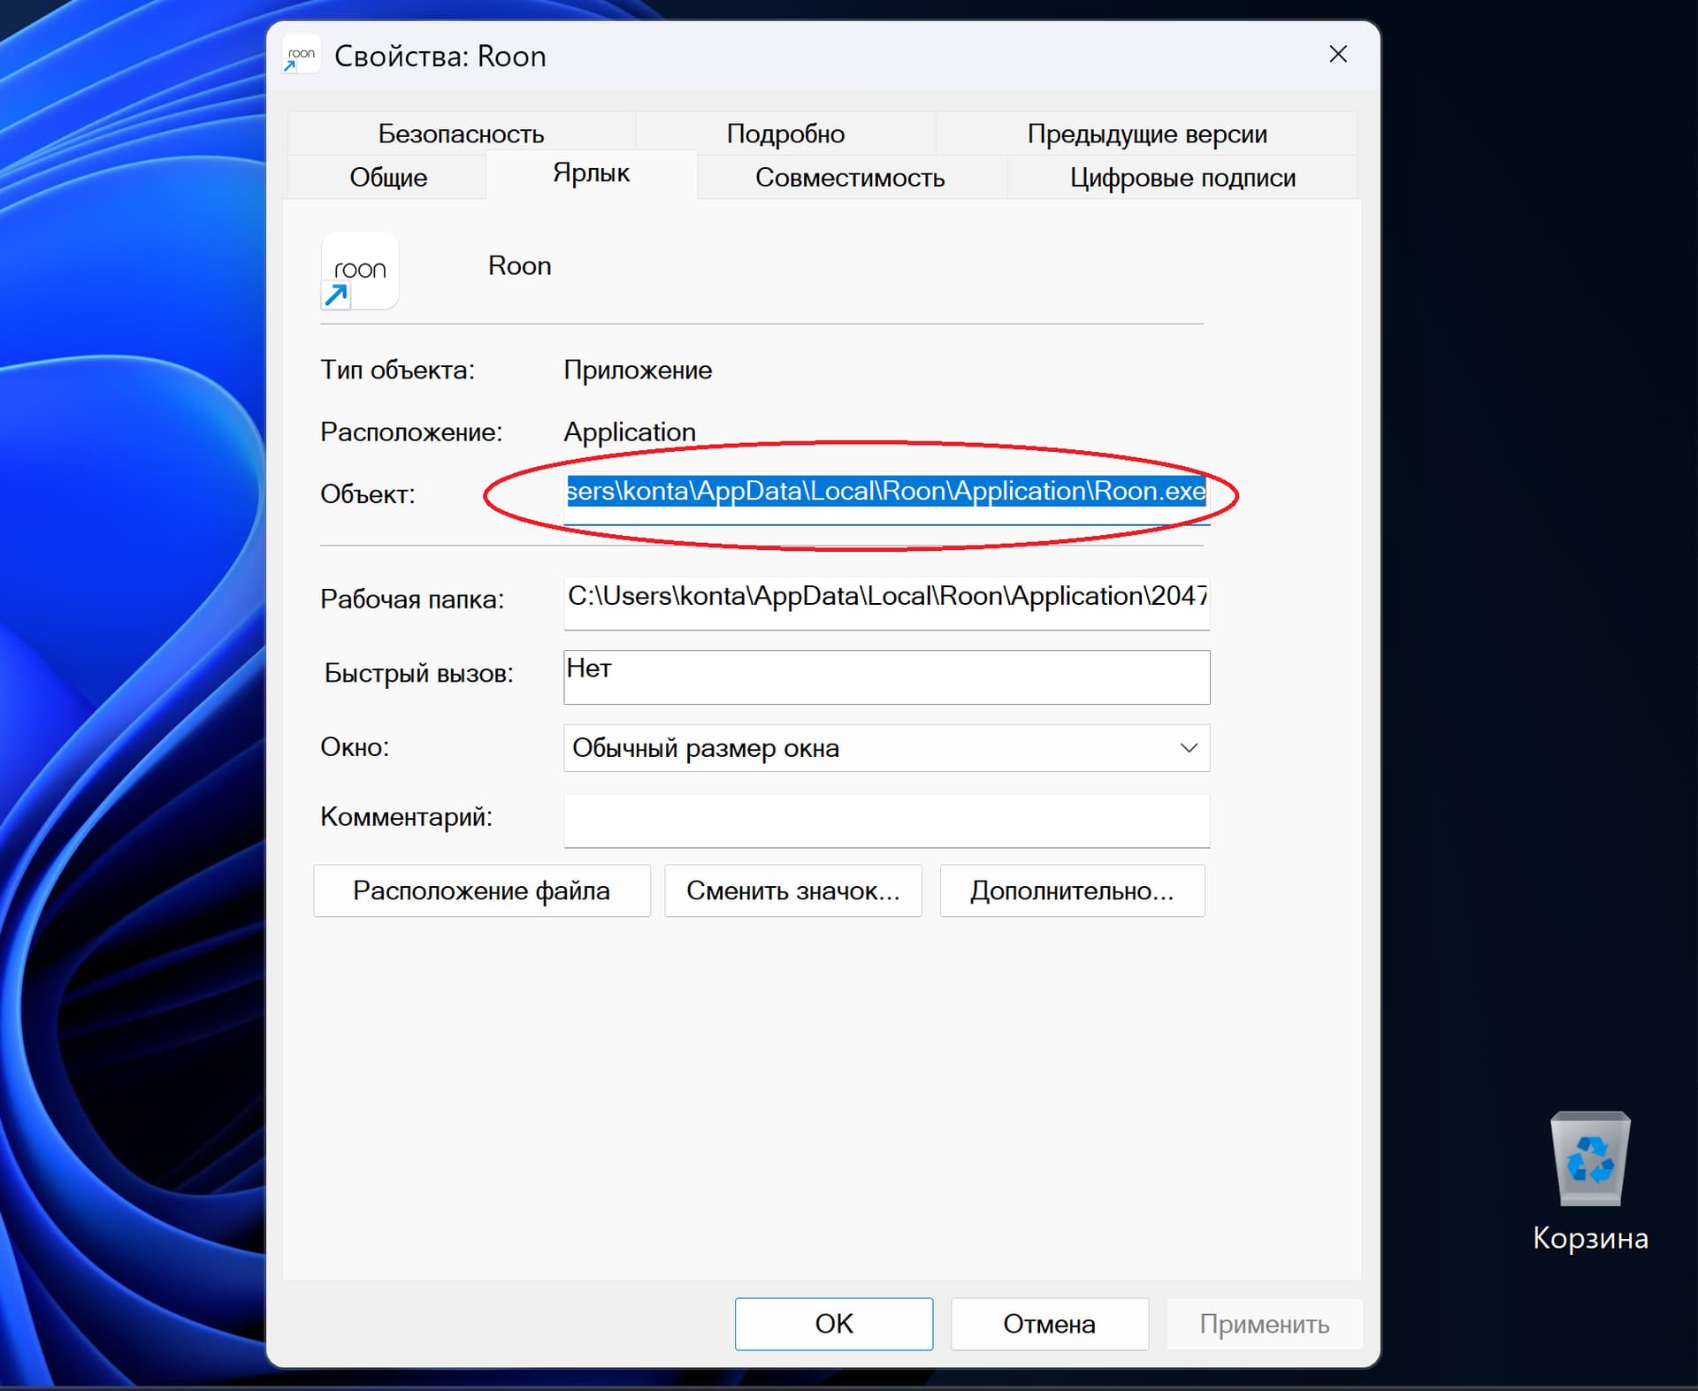The width and height of the screenshot is (1698, 1391).
Task: Switch to the Подробно tab
Action: (x=785, y=134)
